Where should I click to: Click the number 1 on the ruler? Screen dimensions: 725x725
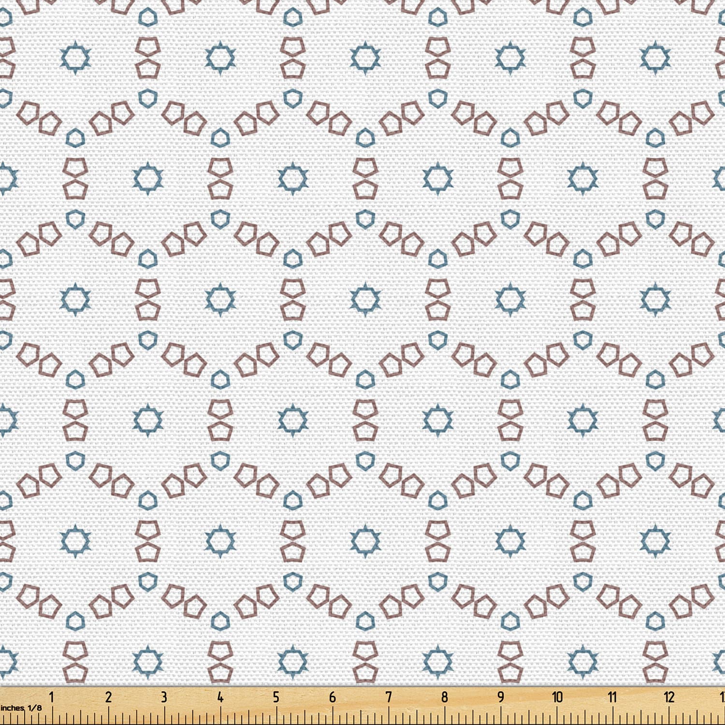tap(52, 697)
